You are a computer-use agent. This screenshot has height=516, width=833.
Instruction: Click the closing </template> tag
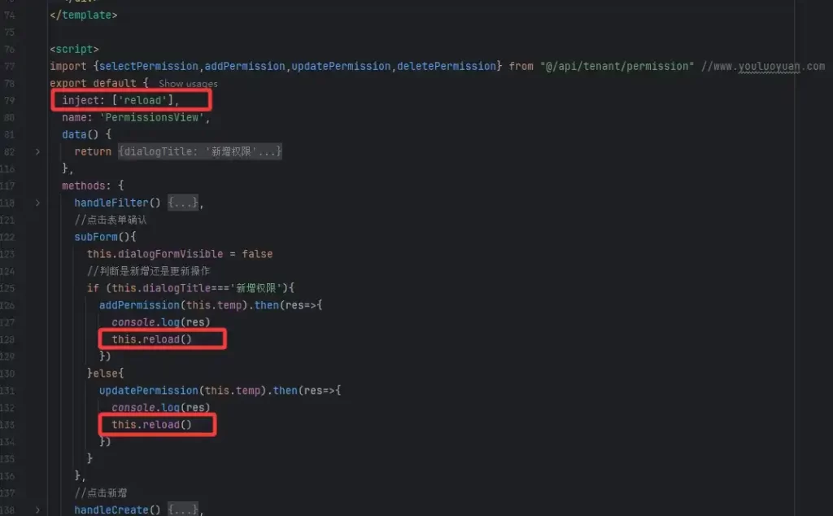83,15
